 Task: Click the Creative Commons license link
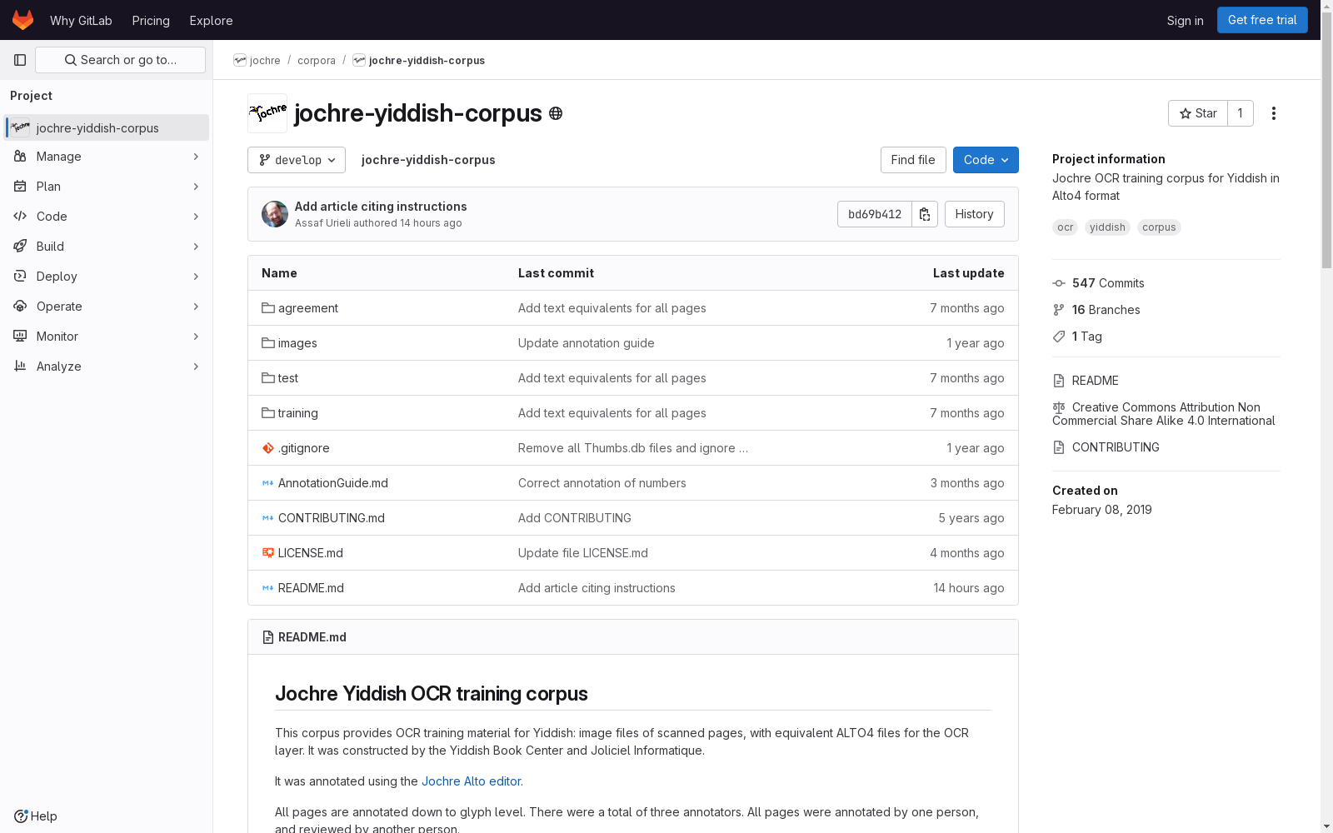click(x=1164, y=414)
